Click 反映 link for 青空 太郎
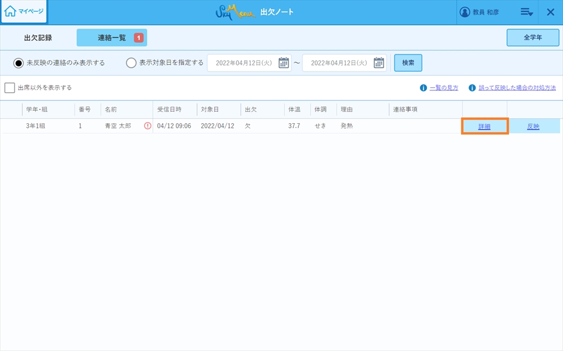 click(x=533, y=126)
